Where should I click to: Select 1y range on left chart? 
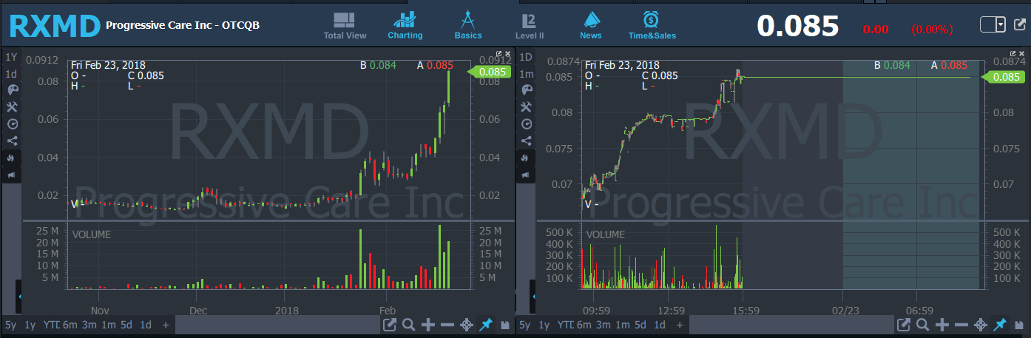coord(30,325)
